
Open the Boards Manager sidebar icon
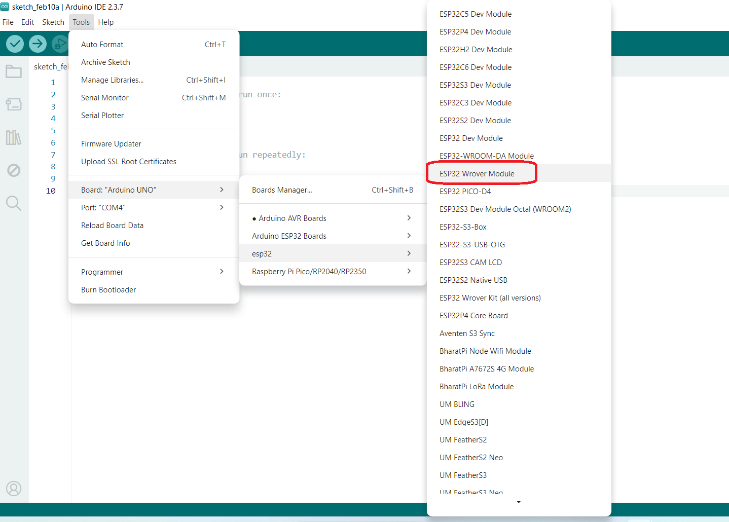(14, 104)
